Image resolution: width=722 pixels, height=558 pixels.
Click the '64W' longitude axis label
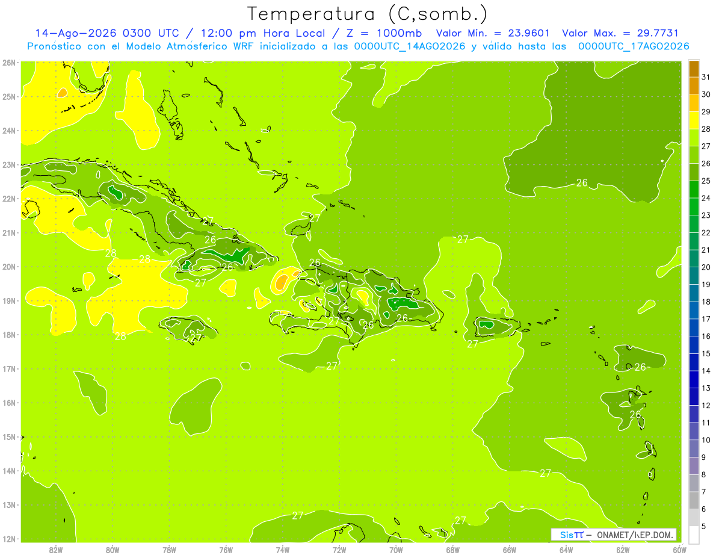click(x=566, y=550)
